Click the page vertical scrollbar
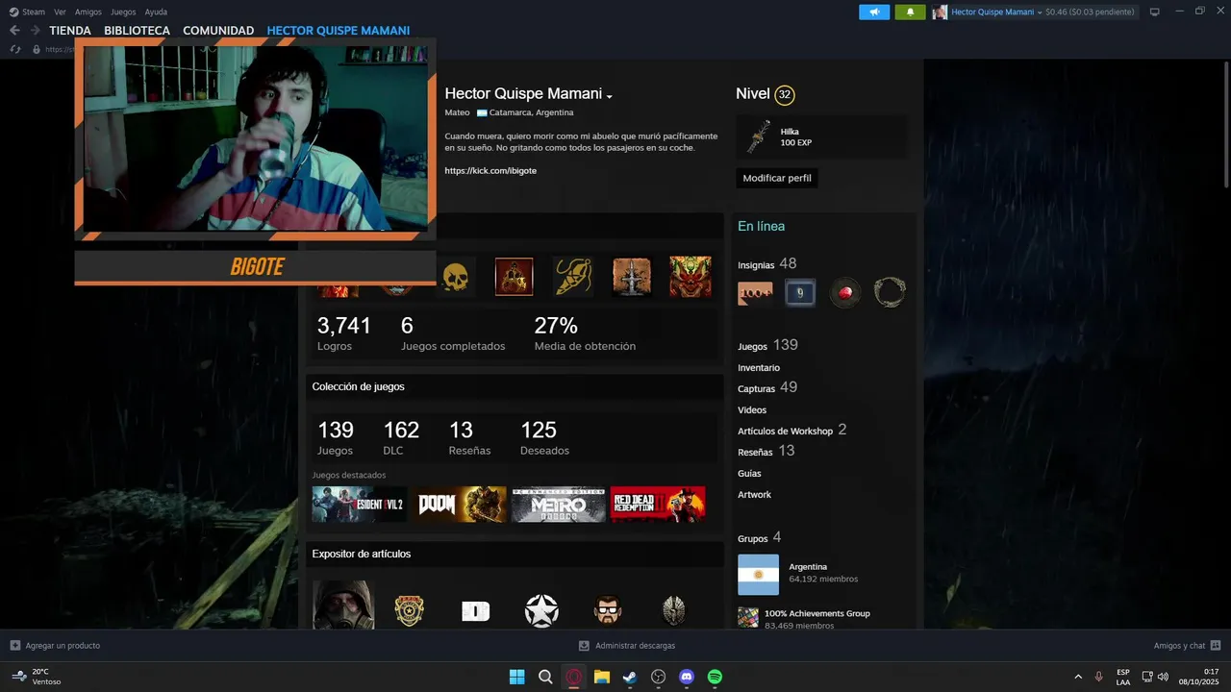The width and height of the screenshot is (1231, 692). [x=1225, y=125]
